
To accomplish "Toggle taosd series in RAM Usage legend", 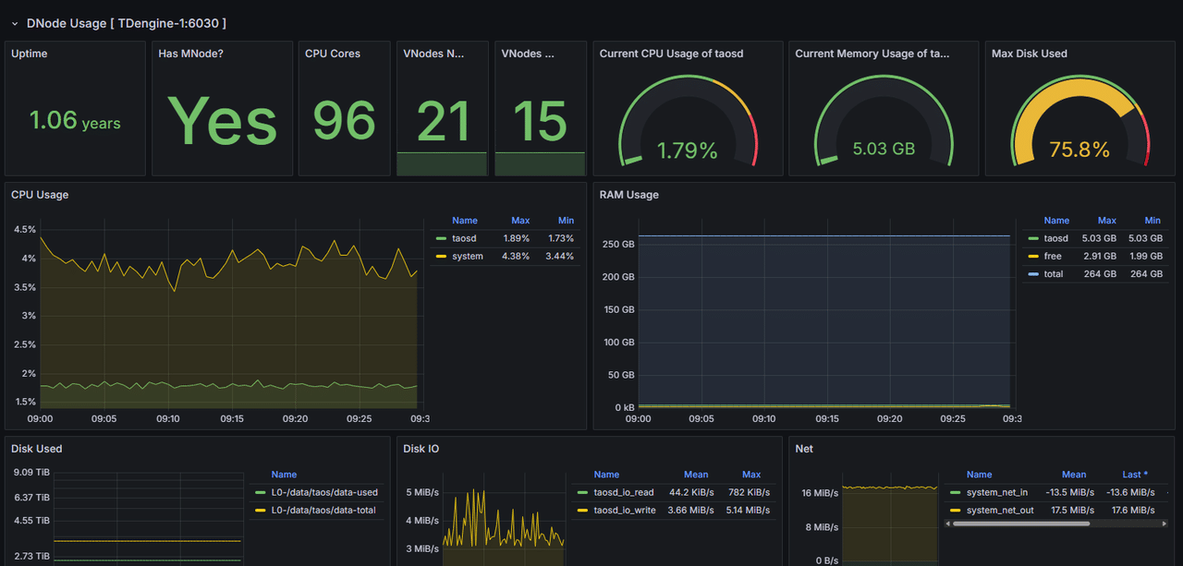I will (1055, 238).
